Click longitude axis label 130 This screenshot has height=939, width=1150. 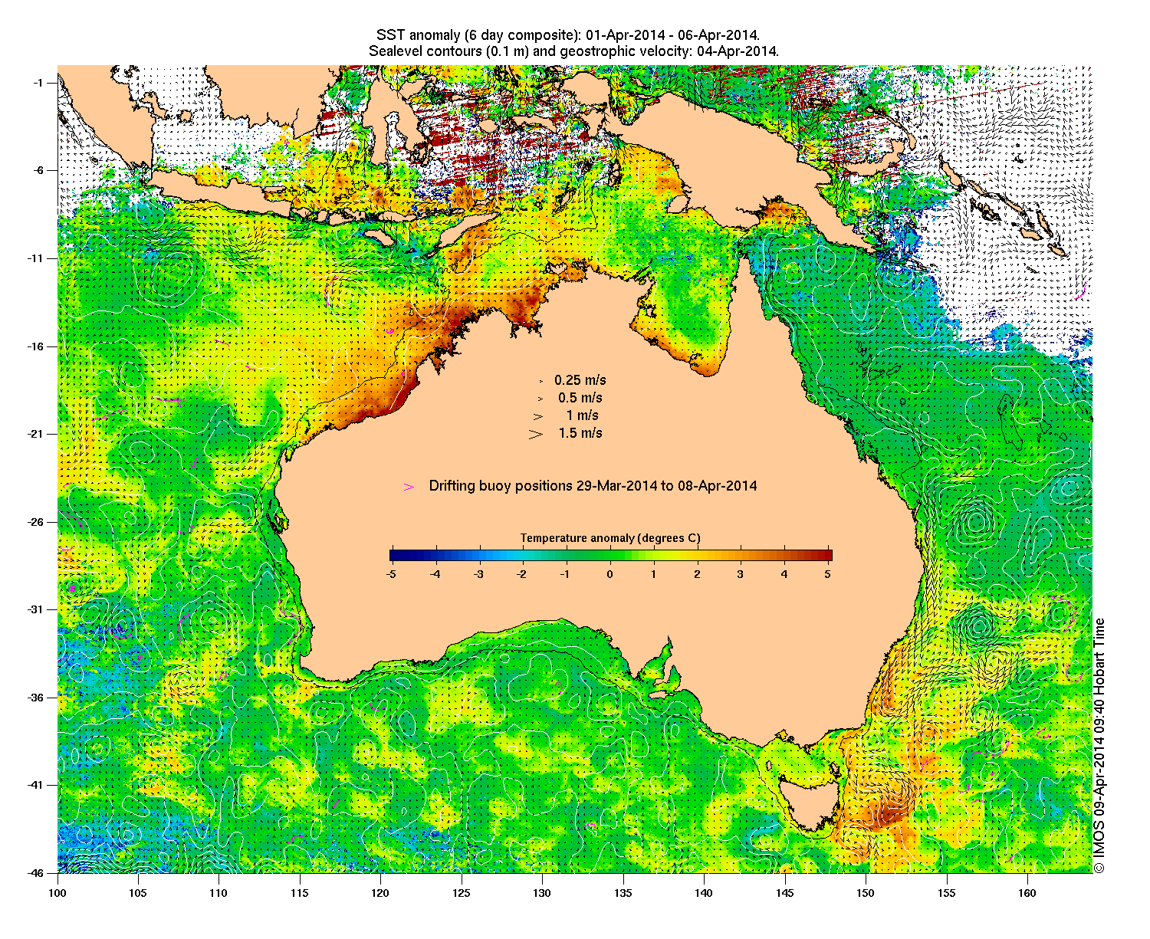[542, 893]
